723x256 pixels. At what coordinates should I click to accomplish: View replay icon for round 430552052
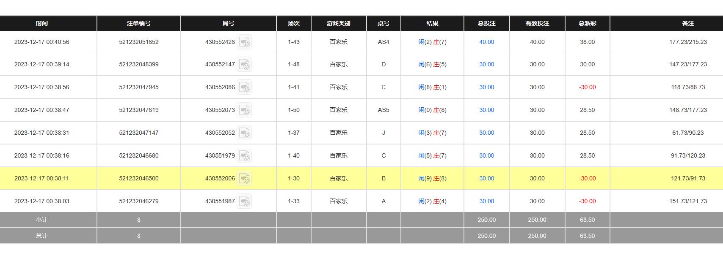(244, 133)
